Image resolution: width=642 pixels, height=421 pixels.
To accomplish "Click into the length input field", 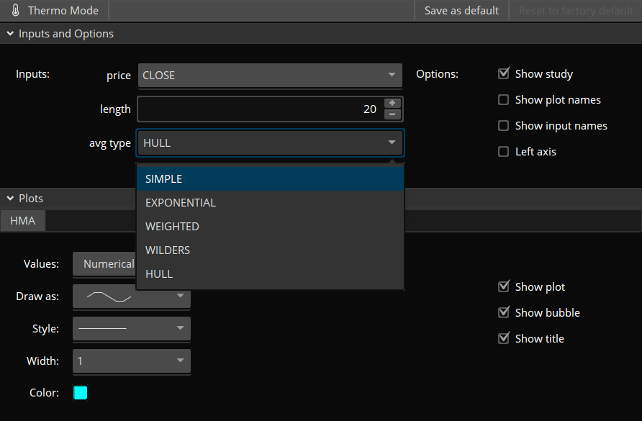I will tap(261, 109).
